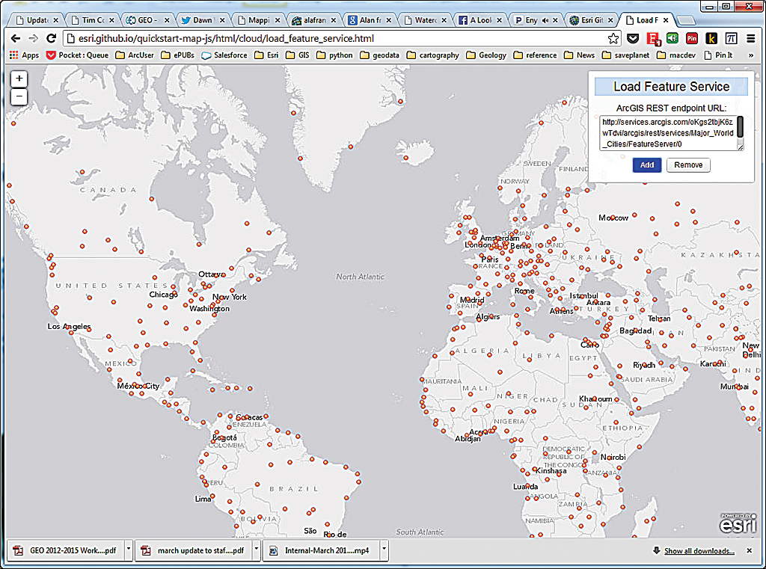Click the pi symbol extension icon
766x569 pixels.
[x=731, y=38]
